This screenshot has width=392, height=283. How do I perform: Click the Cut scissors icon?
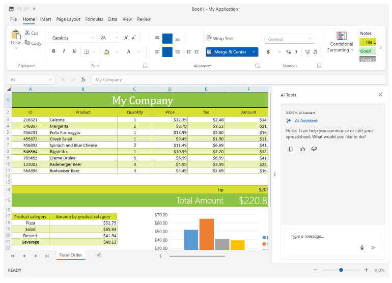click(x=27, y=33)
